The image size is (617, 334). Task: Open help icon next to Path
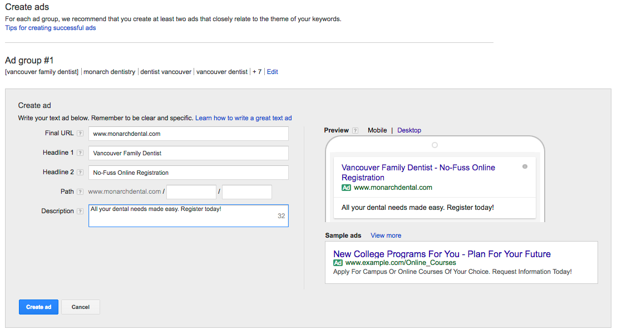(x=80, y=192)
